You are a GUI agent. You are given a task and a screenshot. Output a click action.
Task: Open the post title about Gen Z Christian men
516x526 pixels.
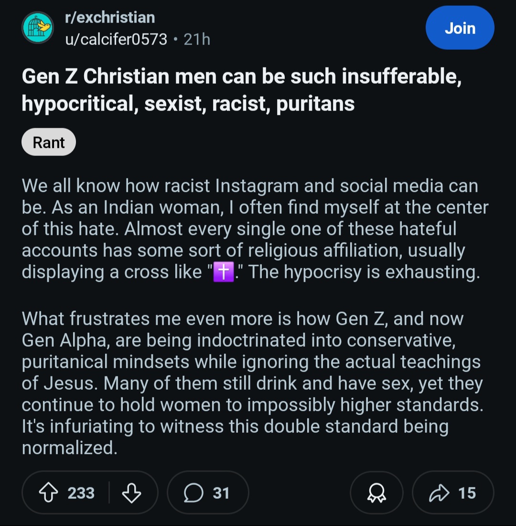point(241,89)
